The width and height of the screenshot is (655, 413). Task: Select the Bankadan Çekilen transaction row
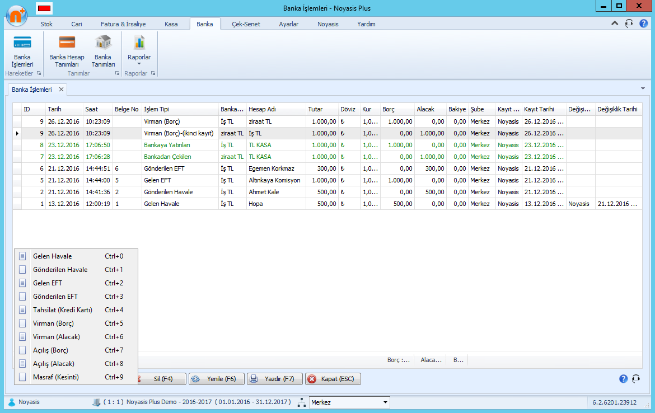tap(327, 157)
